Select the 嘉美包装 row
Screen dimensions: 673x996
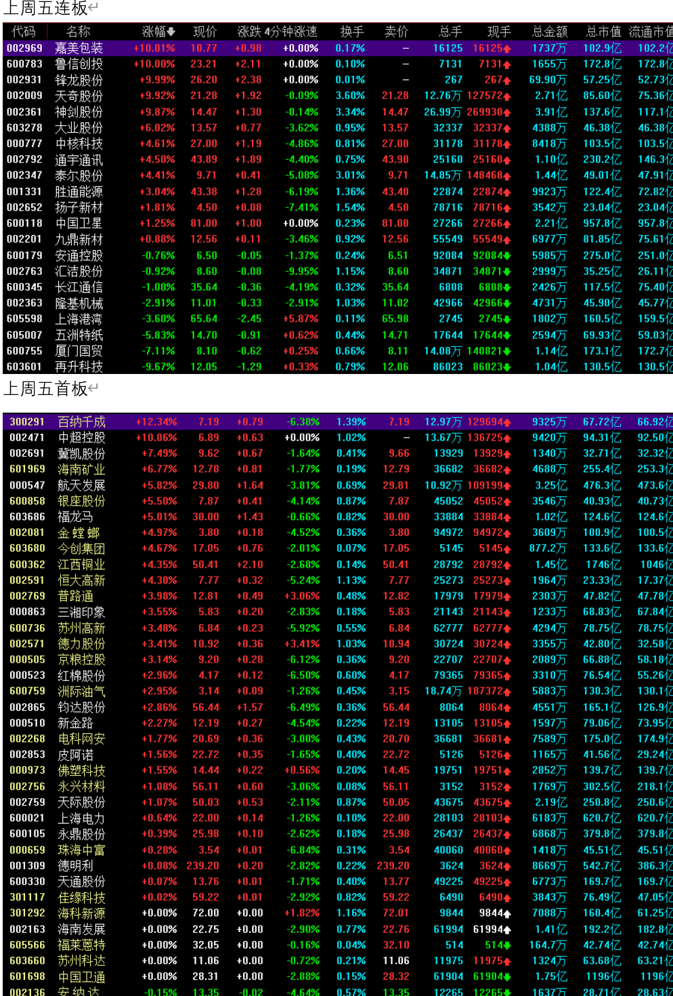(x=338, y=48)
